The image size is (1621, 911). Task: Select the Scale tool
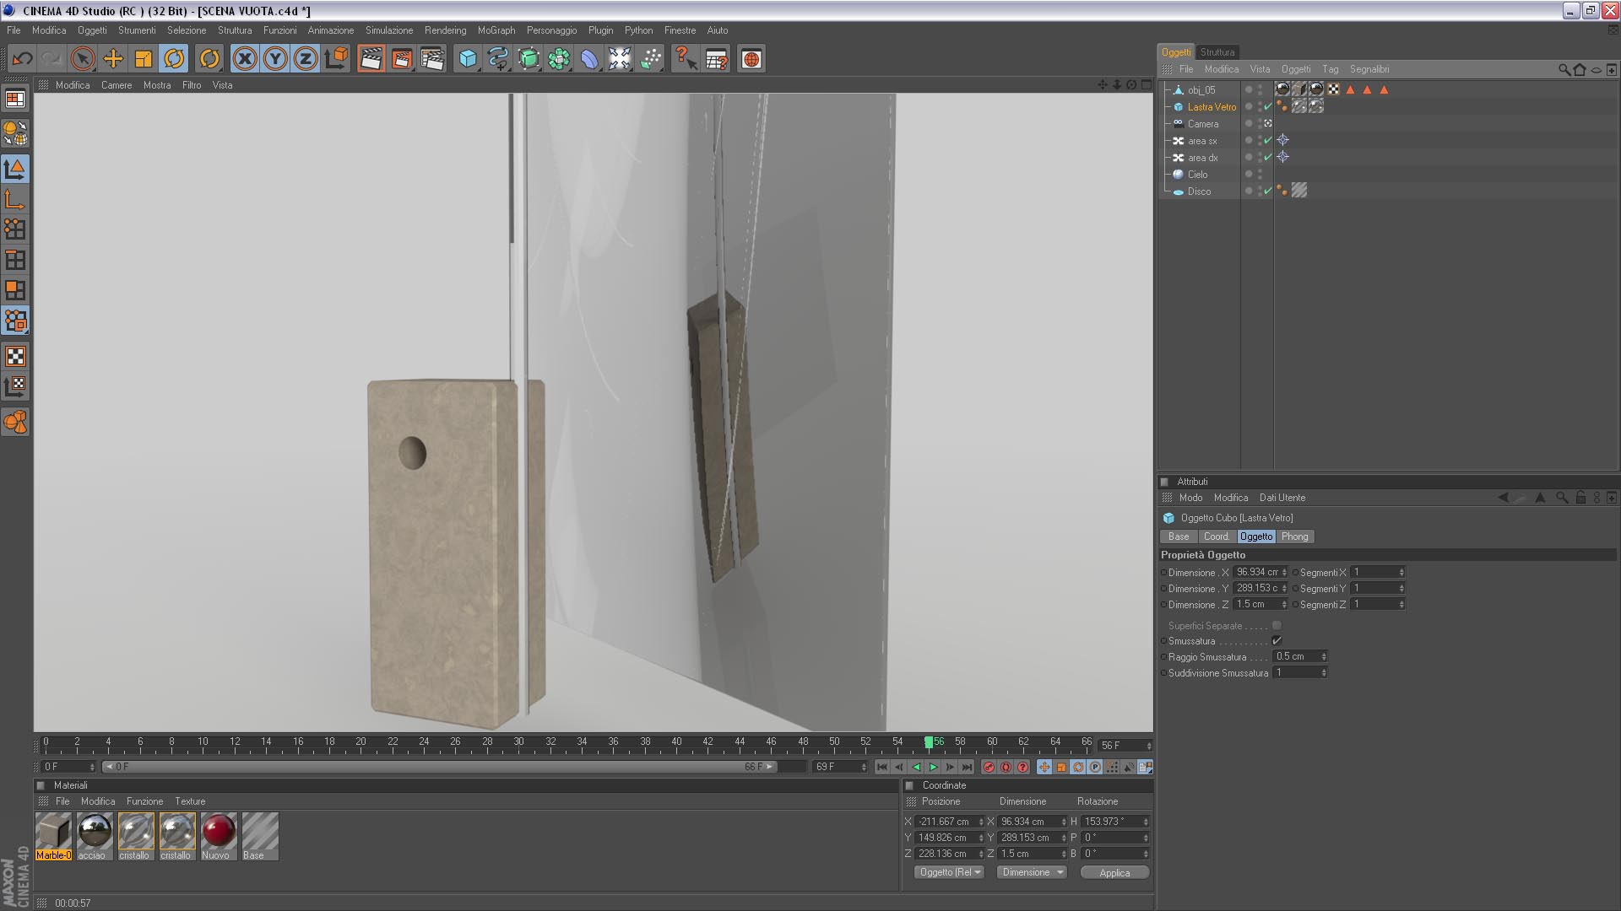click(144, 59)
